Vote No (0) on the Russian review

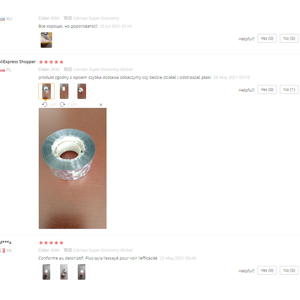click(x=289, y=39)
